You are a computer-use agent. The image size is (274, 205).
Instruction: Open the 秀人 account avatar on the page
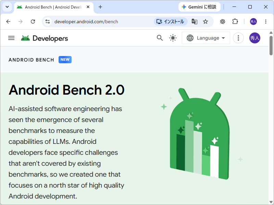pyautogui.click(x=255, y=38)
